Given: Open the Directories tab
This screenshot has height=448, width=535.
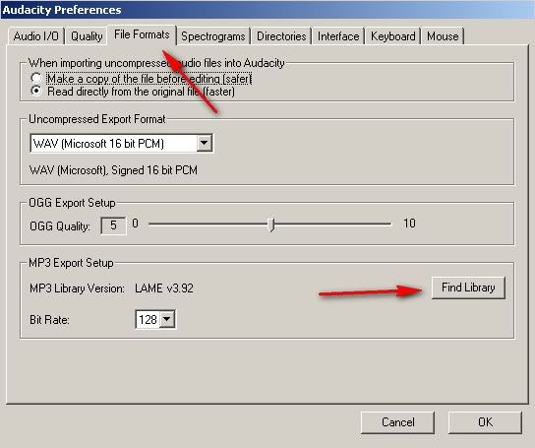Looking at the screenshot, I should [x=281, y=36].
